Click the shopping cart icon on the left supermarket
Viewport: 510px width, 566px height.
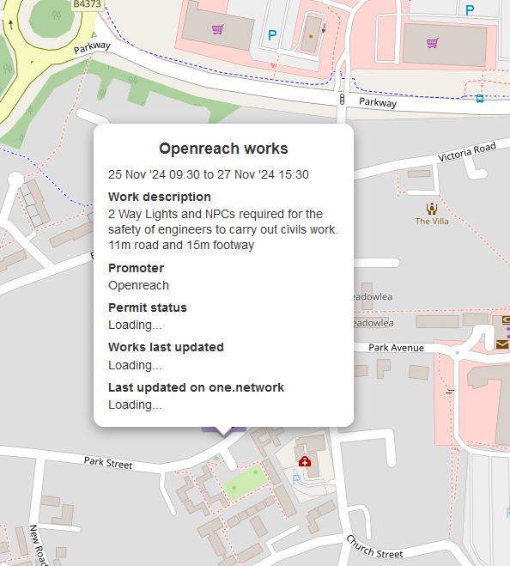point(217,29)
